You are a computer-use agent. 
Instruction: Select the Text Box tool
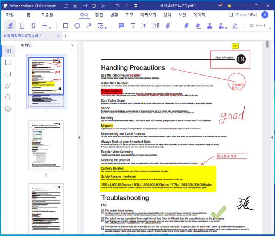coord(144,26)
